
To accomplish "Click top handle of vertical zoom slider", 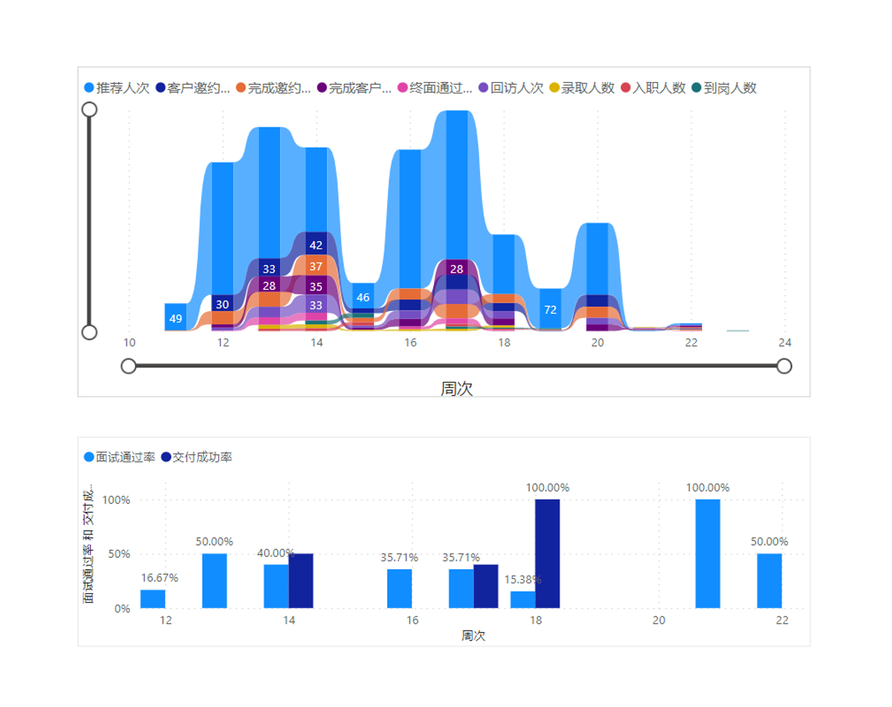I will (x=89, y=110).
